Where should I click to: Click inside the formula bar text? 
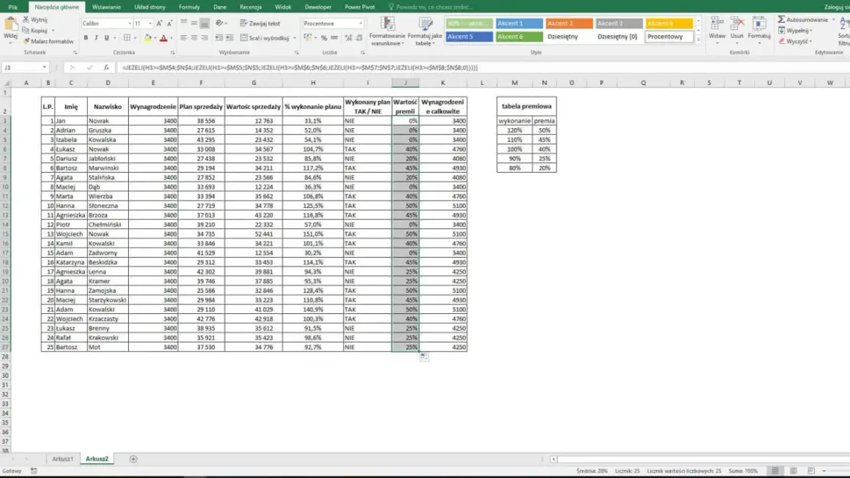tap(300, 67)
